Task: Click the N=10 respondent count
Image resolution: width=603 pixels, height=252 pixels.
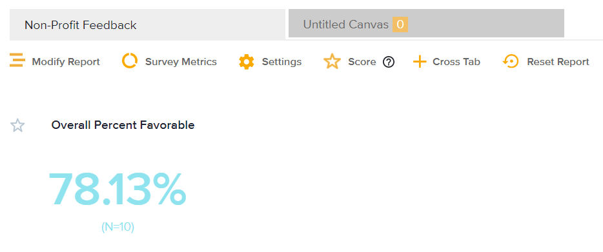Action: 118,227
